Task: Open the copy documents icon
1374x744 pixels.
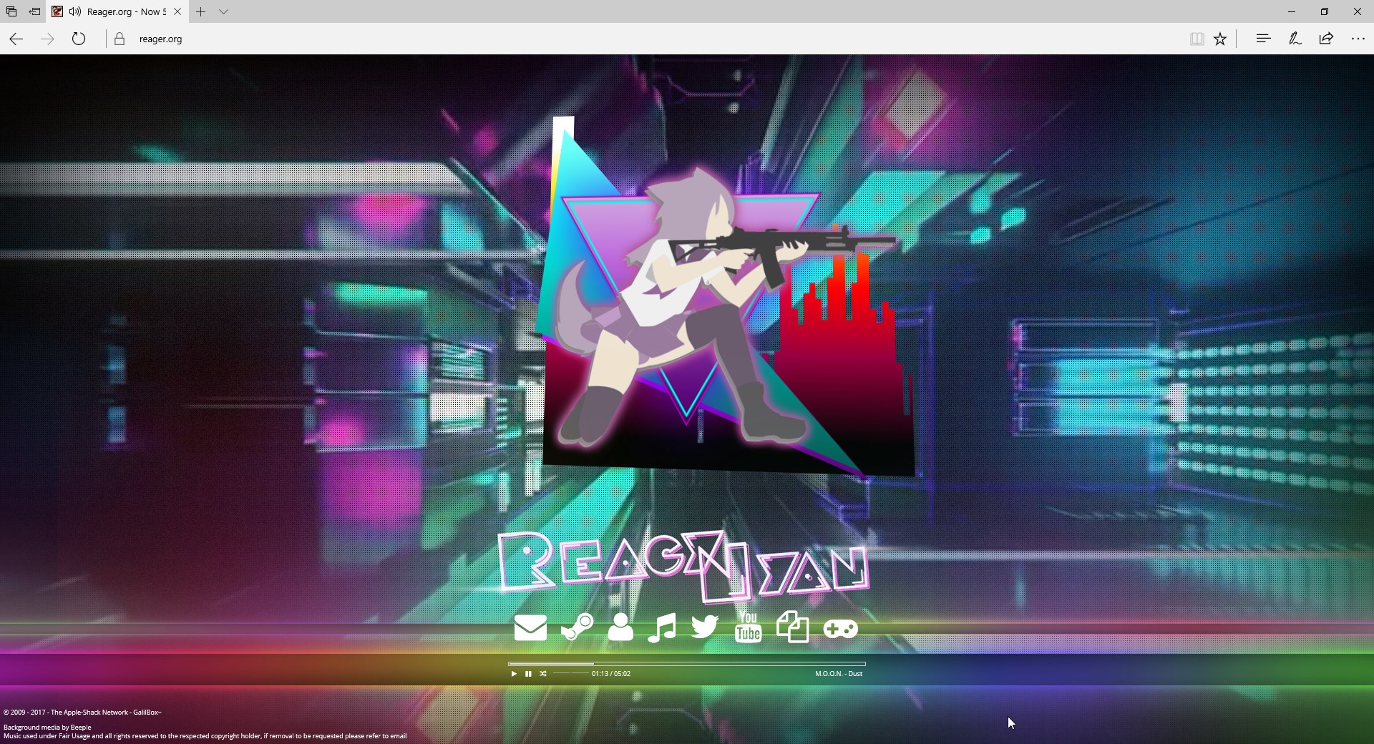Action: coord(793,627)
